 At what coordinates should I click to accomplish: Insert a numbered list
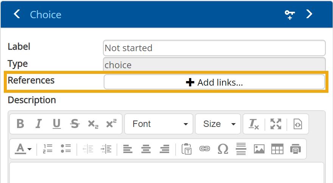48,149
